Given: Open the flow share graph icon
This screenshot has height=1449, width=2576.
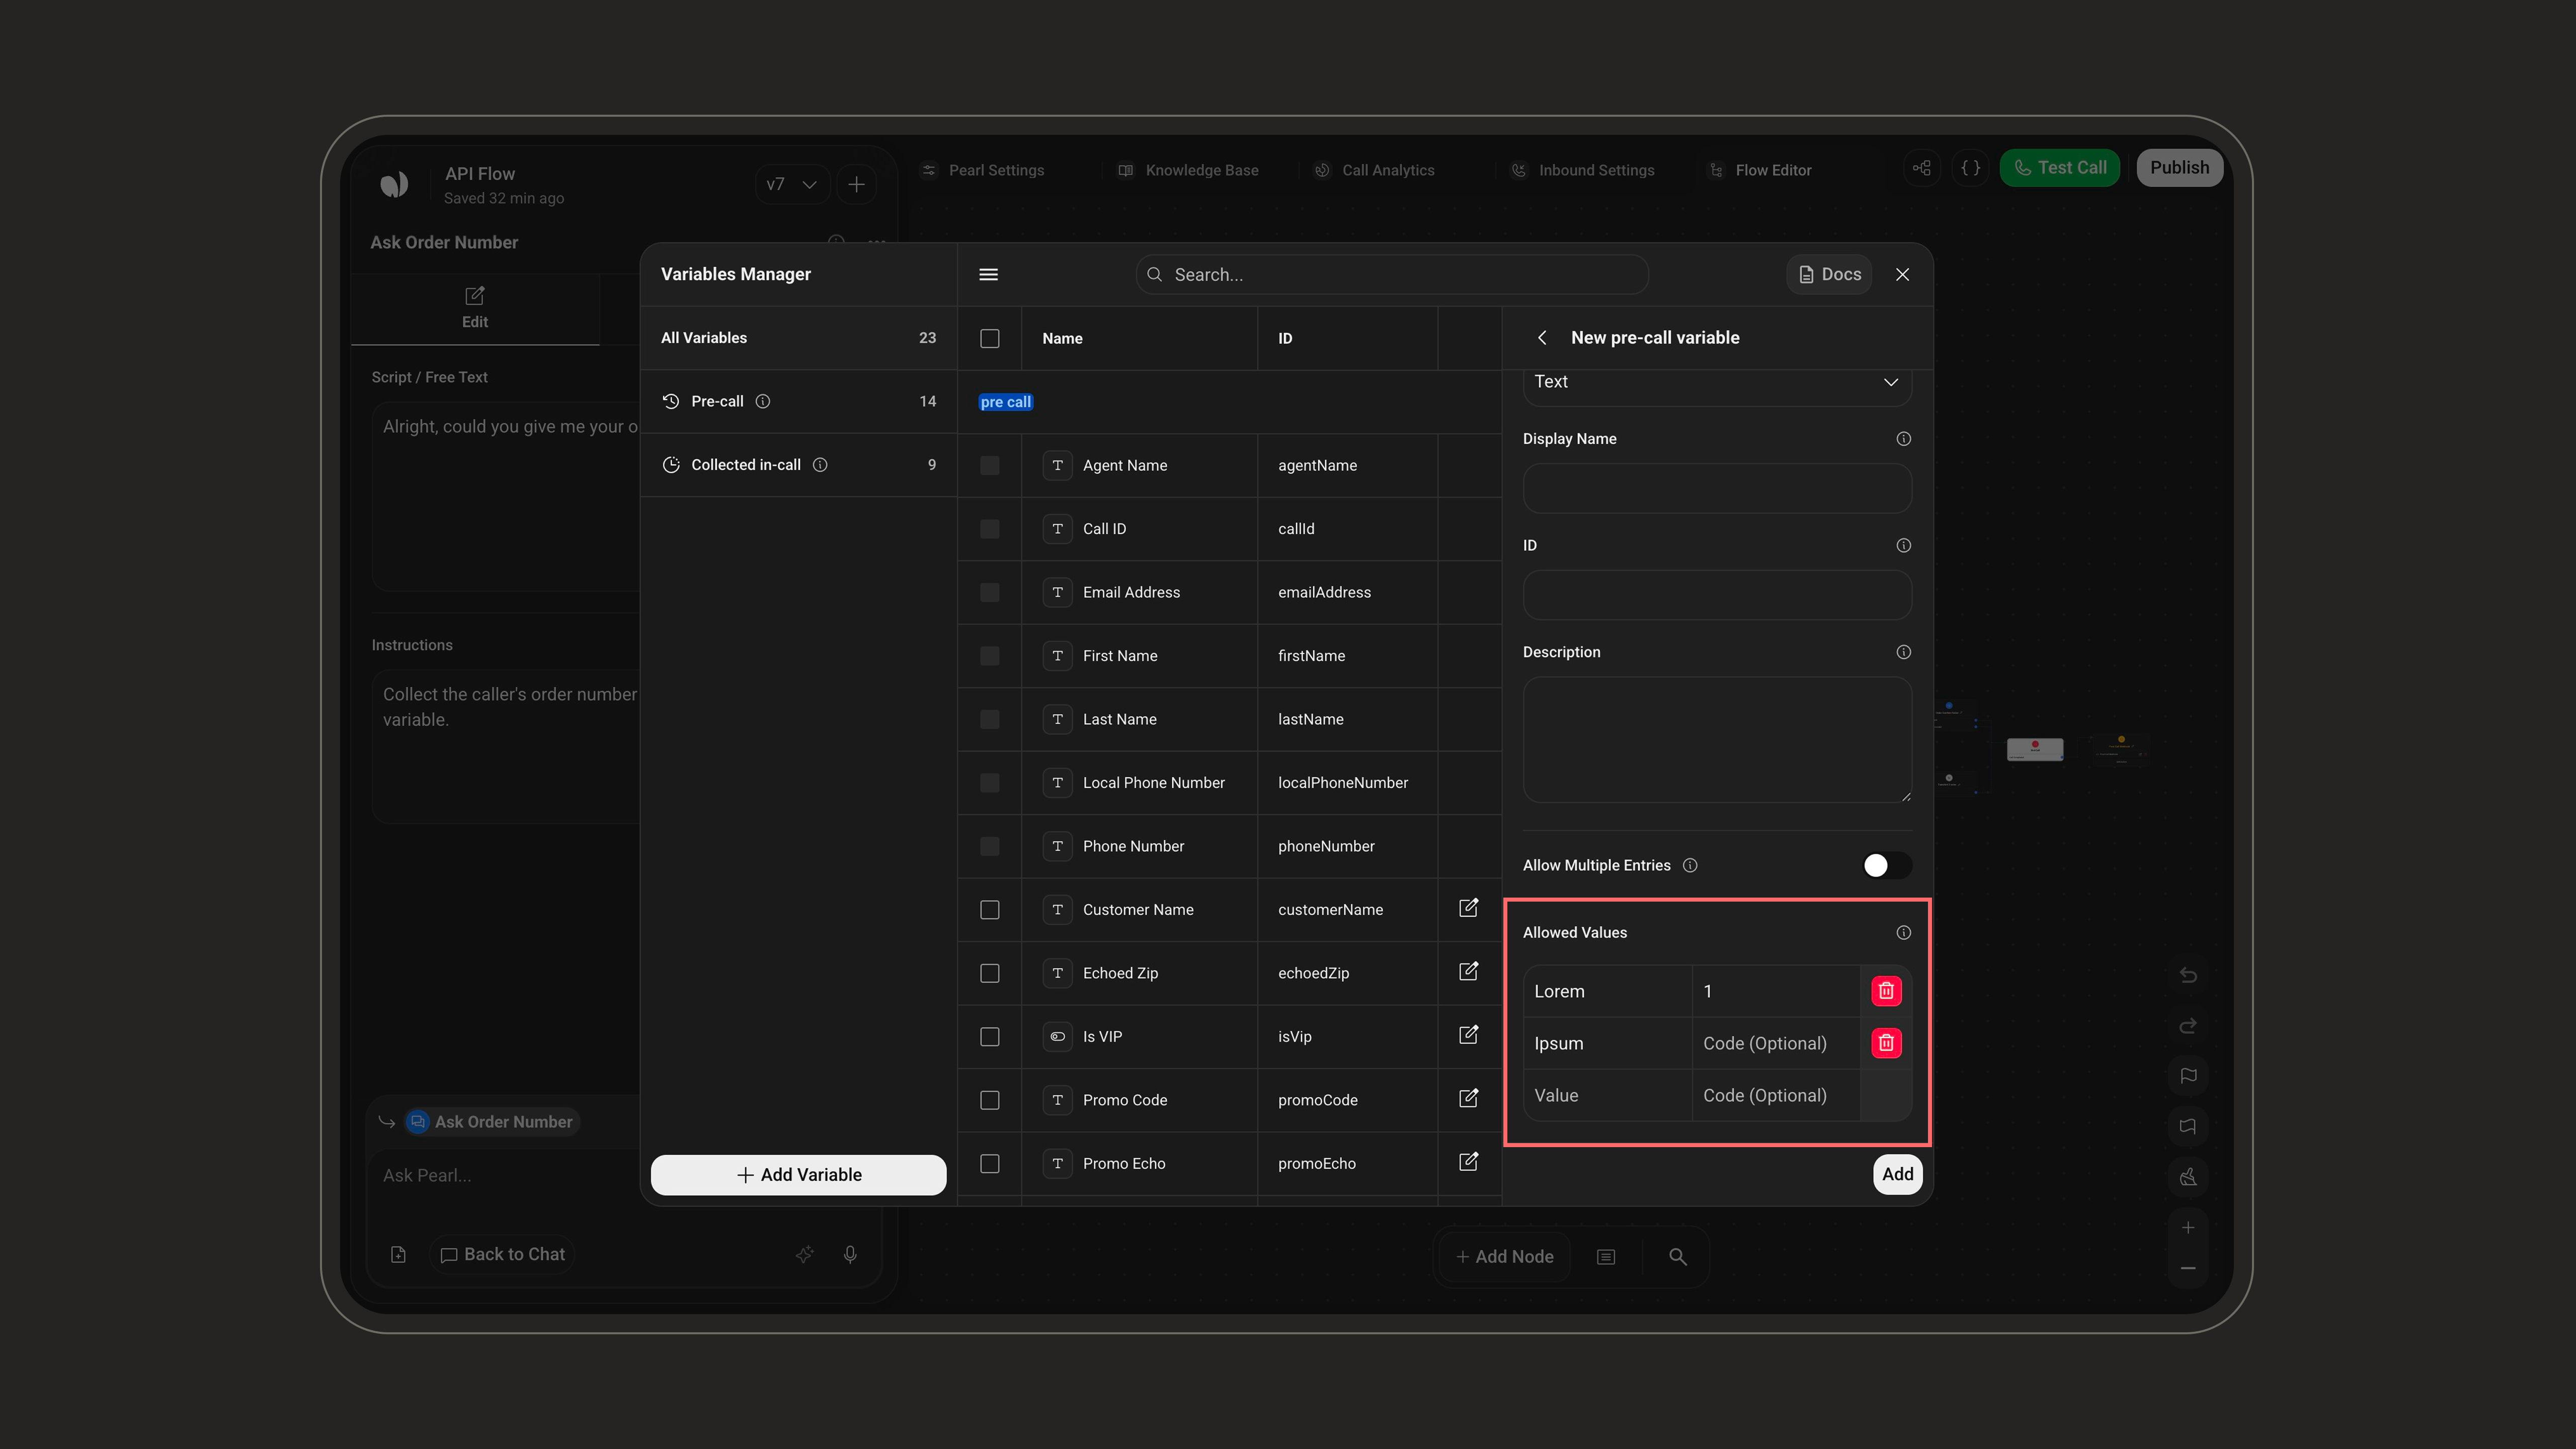Looking at the screenshot, I should pyautogui.click(x=1921, y=168).
